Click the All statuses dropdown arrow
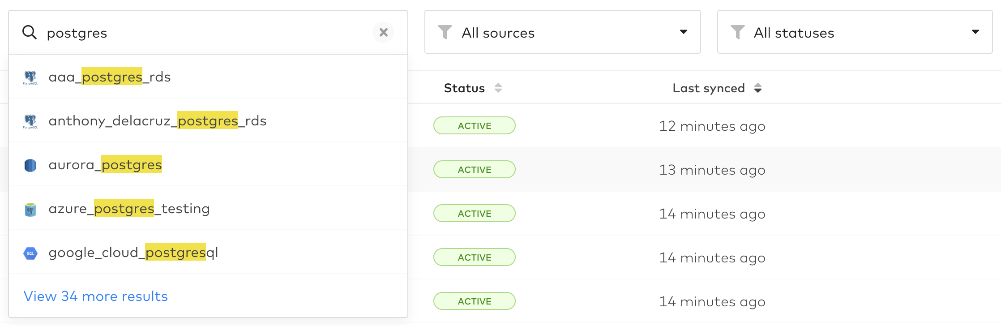Screen dimensions: 1001x326 click(975, 32)
